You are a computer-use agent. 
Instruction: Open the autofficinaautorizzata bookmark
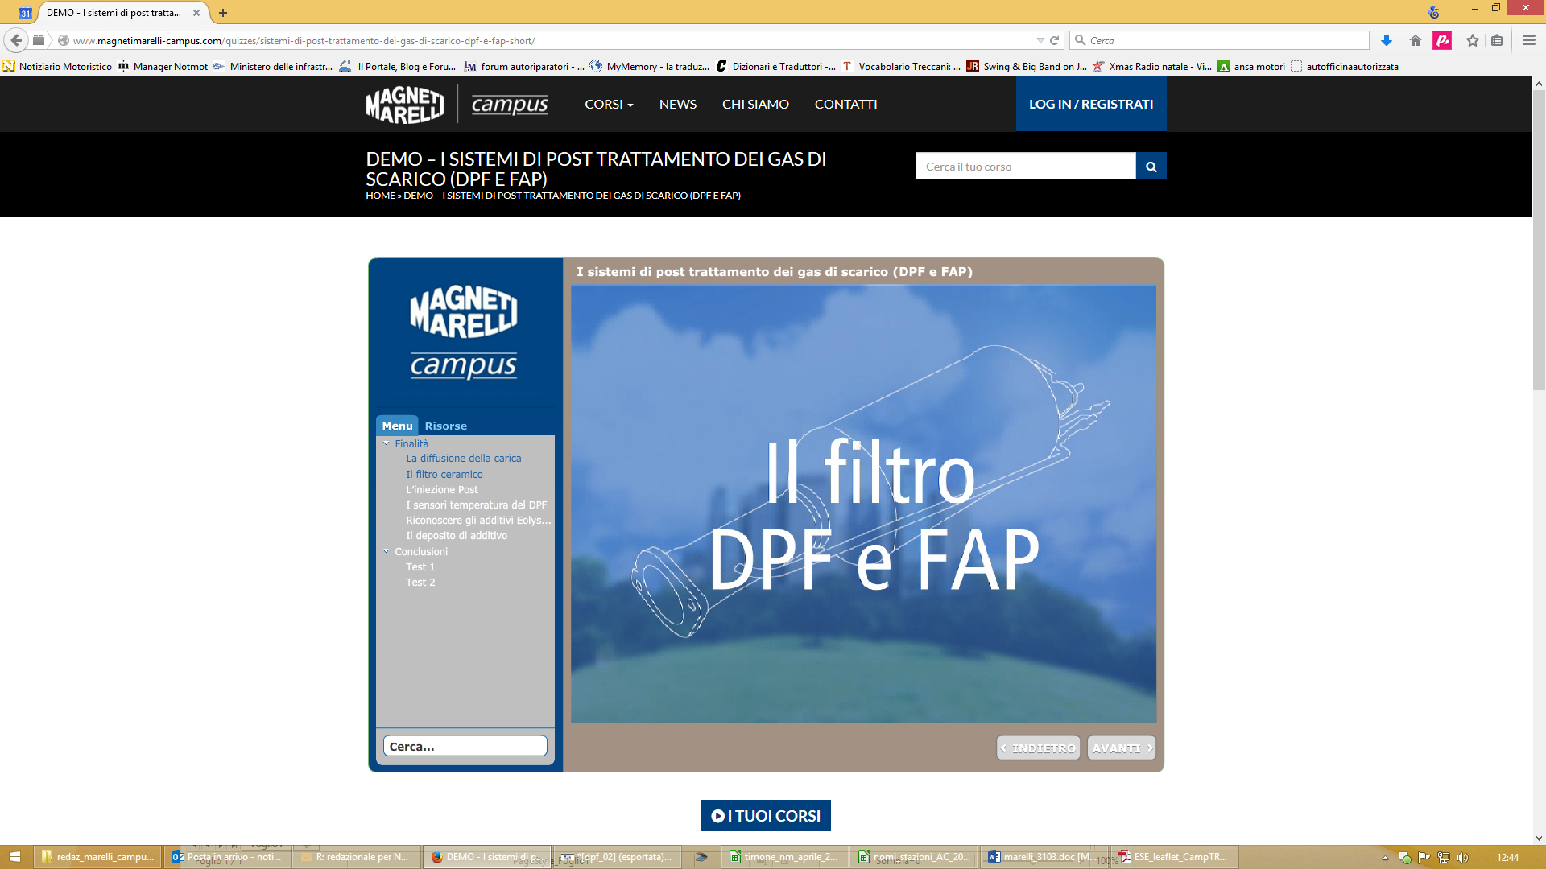point(1345,67)
